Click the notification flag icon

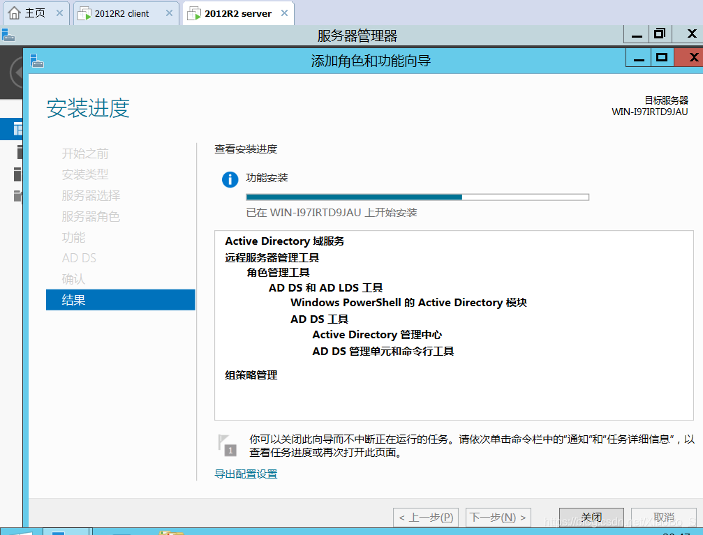(x=228, y=446)
